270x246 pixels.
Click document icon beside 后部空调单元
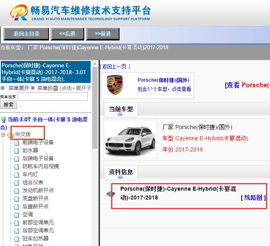tap(17, 231)
